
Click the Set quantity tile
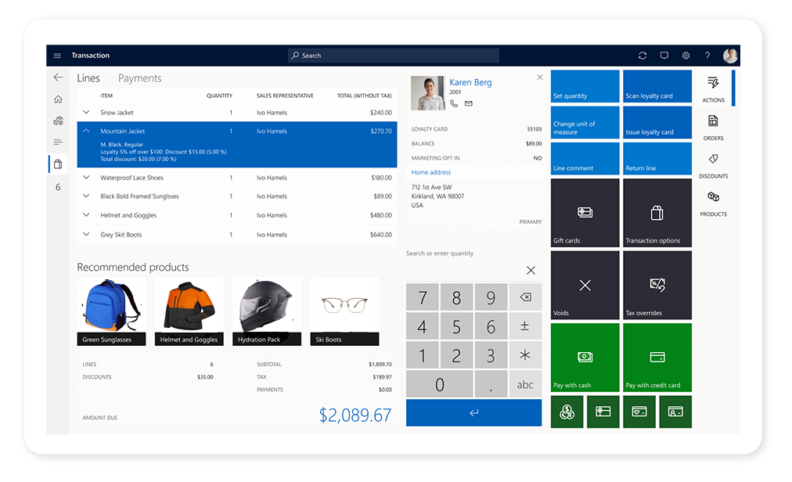tap(585, 86)
